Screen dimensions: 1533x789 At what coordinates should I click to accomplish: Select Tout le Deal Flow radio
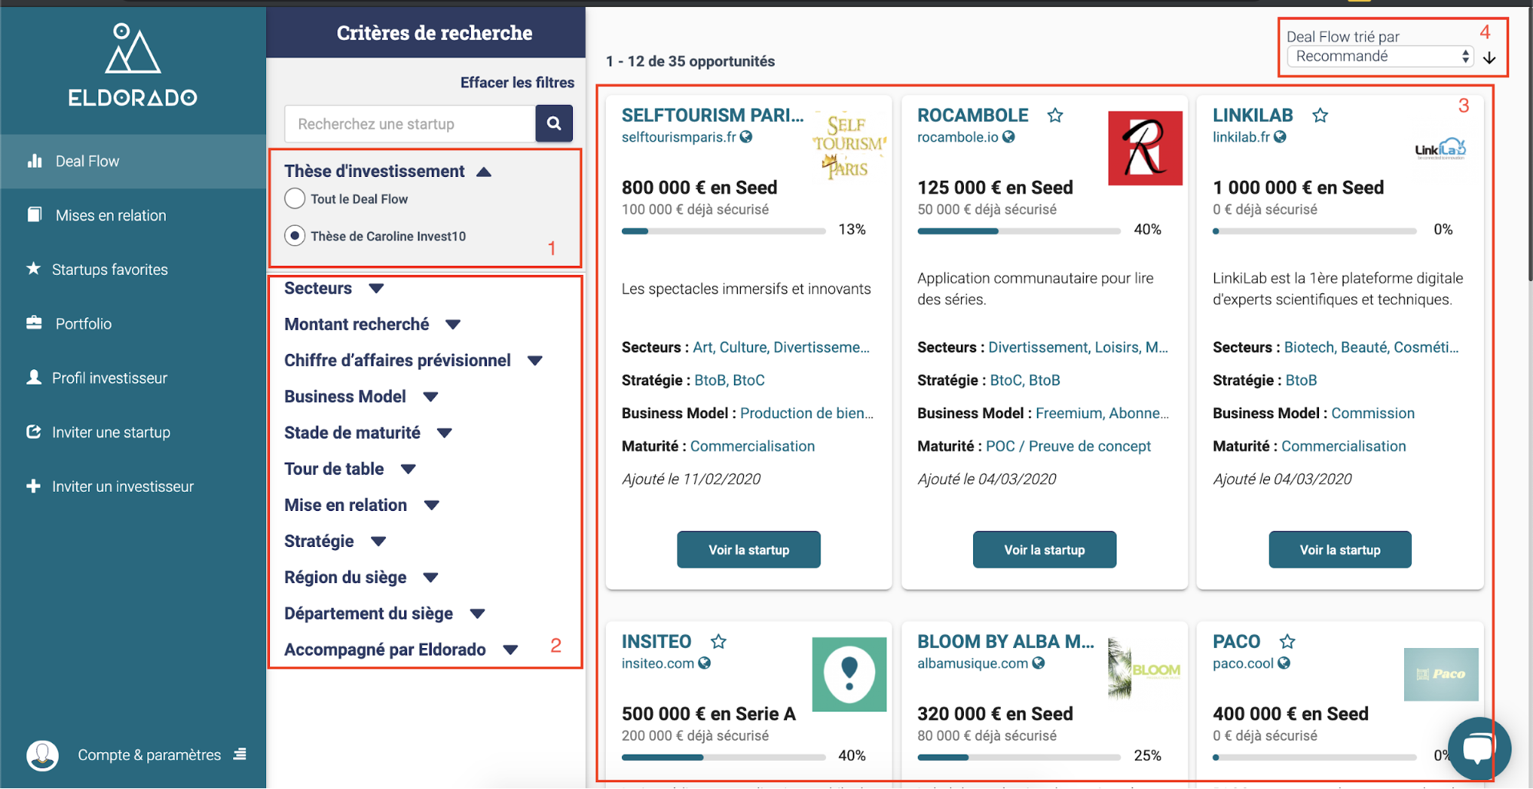(294, 198)
